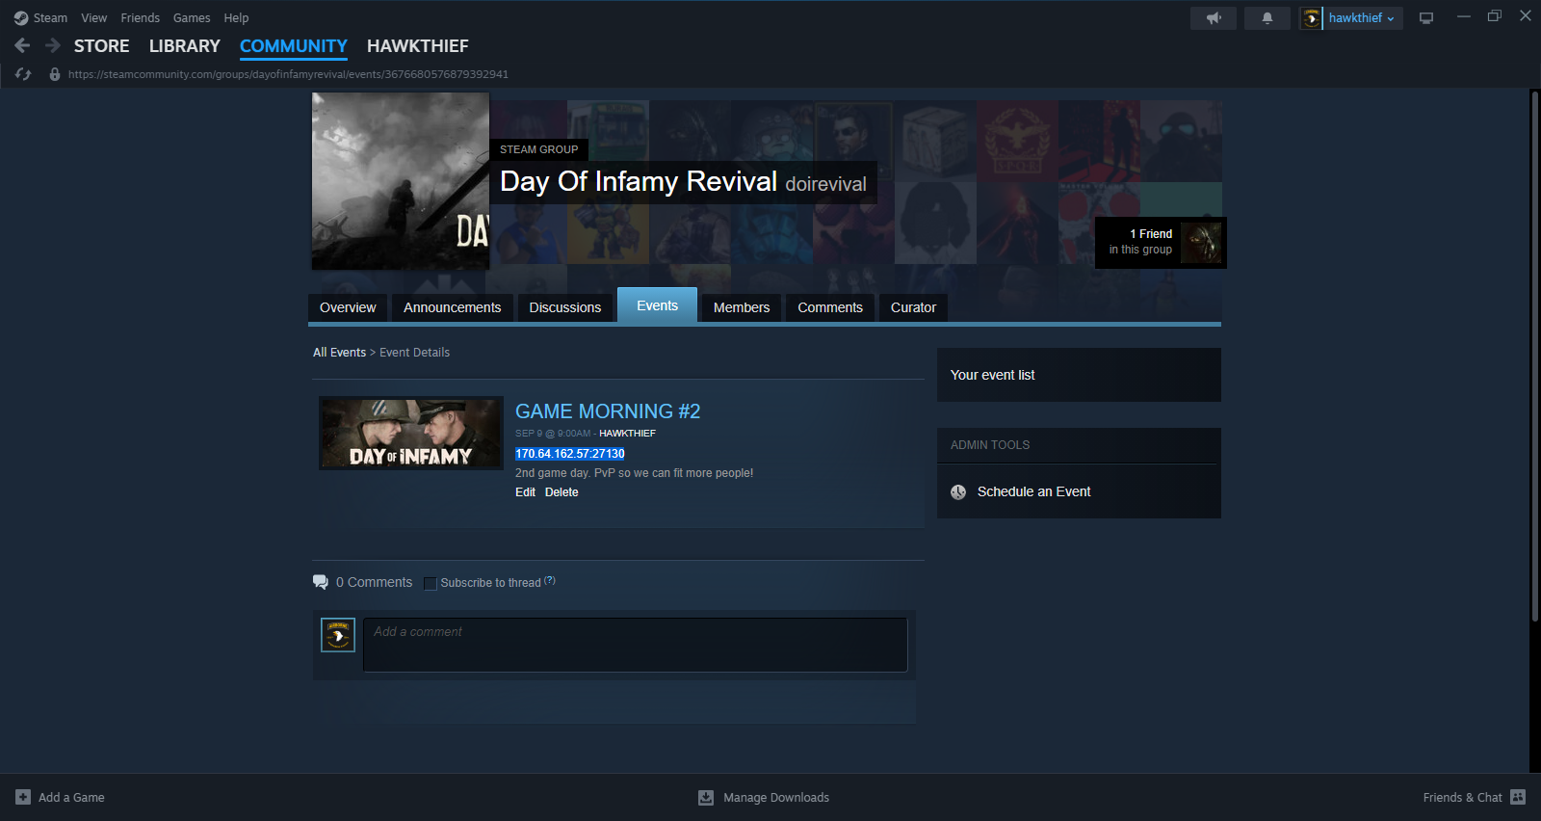The image size is (1541, 821).
Task: Click the Friends & Chat icon
Action: click(1518, 797)
